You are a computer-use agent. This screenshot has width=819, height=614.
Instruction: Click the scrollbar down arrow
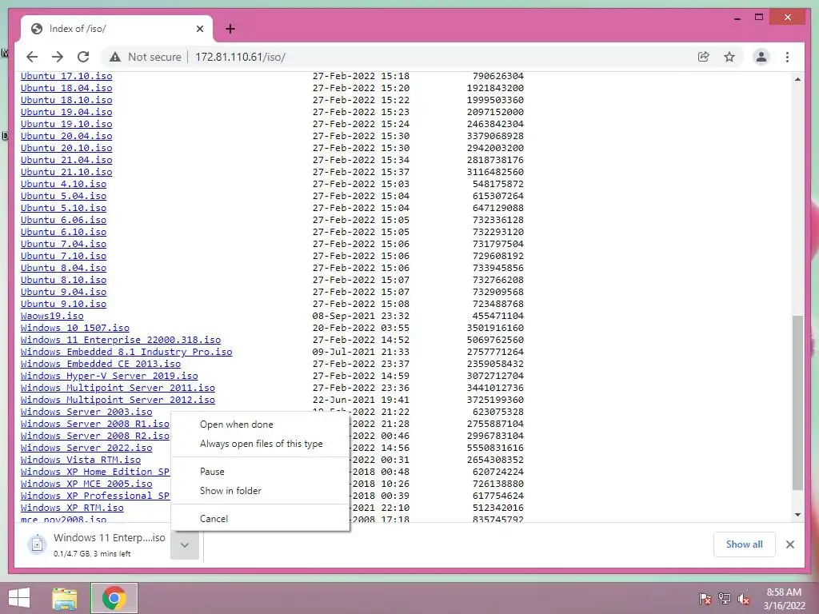(797, 515)
